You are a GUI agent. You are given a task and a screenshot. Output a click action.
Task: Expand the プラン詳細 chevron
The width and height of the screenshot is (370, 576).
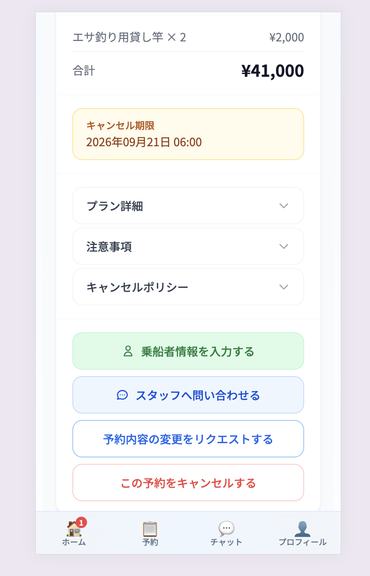(x=284, y=206)
